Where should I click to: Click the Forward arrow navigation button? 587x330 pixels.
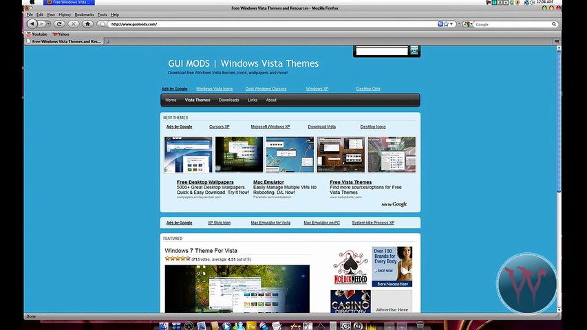coord(41,24)
